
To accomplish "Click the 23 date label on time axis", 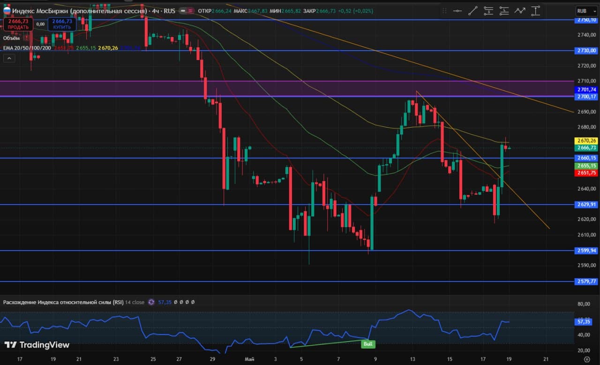I will (x=116, y=359).
